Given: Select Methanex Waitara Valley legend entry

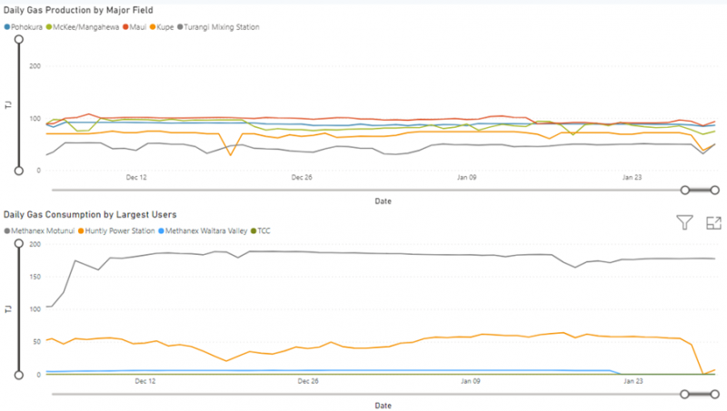Looking at the screenshot, I should pos(207,230).
